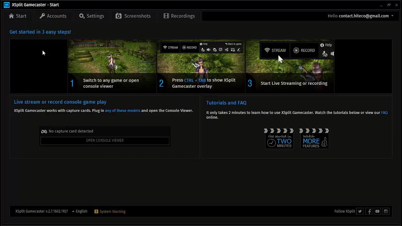Open the 'any of these models' link
Screen dimensions: 402x226
pyautogui.click(x=122, y=110)
